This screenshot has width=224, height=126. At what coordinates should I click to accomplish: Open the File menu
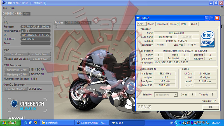5,8
